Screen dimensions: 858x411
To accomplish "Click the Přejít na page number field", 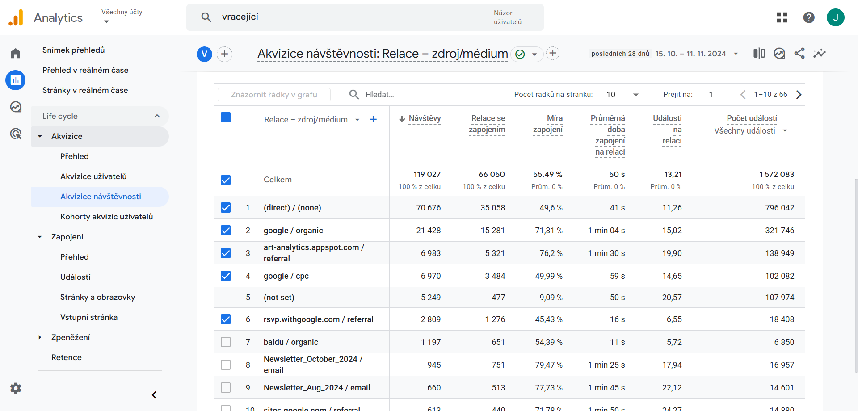I will click(x=711, y=95).
